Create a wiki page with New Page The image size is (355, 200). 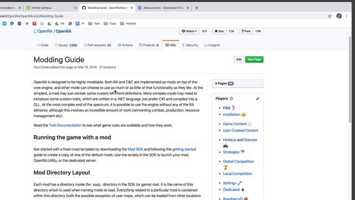pos(254,59)
